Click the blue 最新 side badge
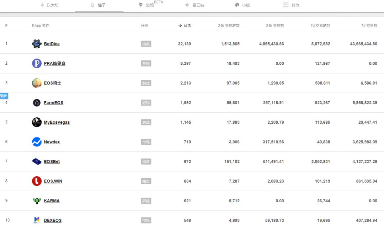384x230 pixels. (x=4, y=96)
